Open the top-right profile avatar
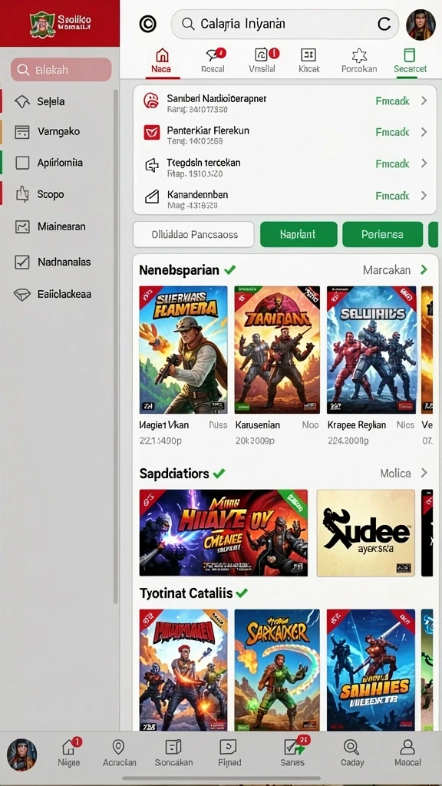 click(421, 24)
